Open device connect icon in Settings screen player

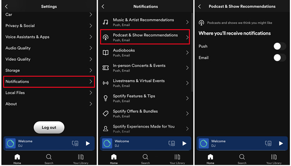tap(75, 144)
